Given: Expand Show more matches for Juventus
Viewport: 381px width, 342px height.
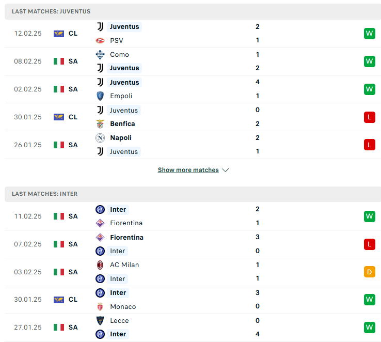Looking at the screenshot, I should tap(188, 170).
